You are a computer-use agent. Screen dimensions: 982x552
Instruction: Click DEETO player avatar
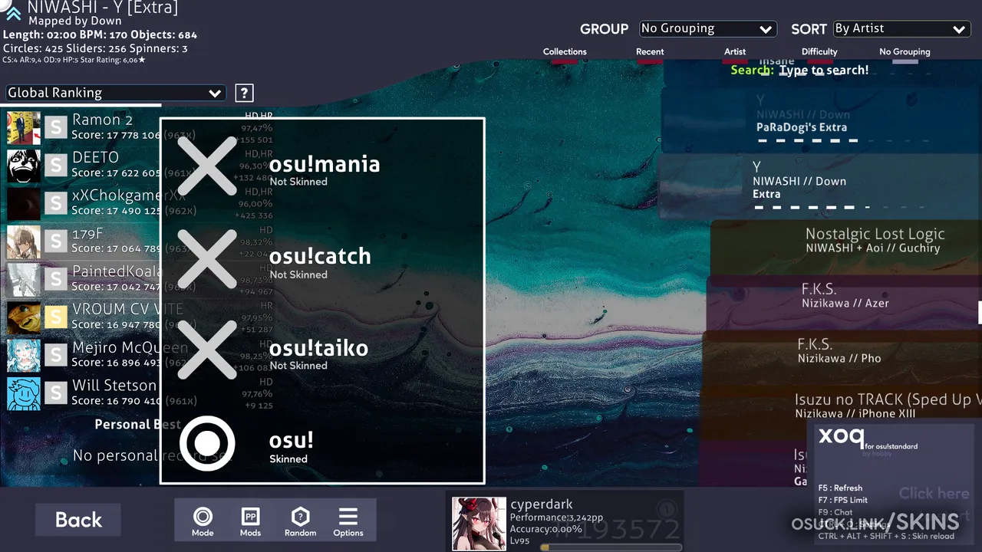24,166
